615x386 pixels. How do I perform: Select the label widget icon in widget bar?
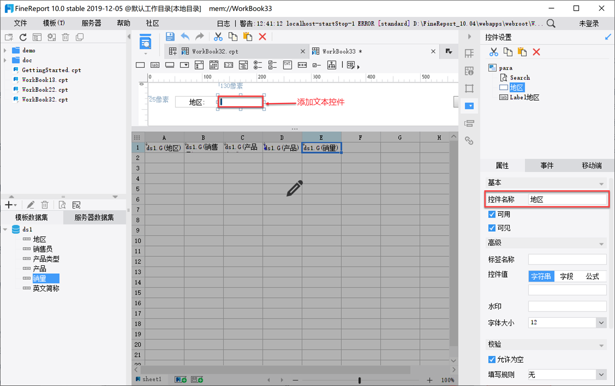(155, 65)
